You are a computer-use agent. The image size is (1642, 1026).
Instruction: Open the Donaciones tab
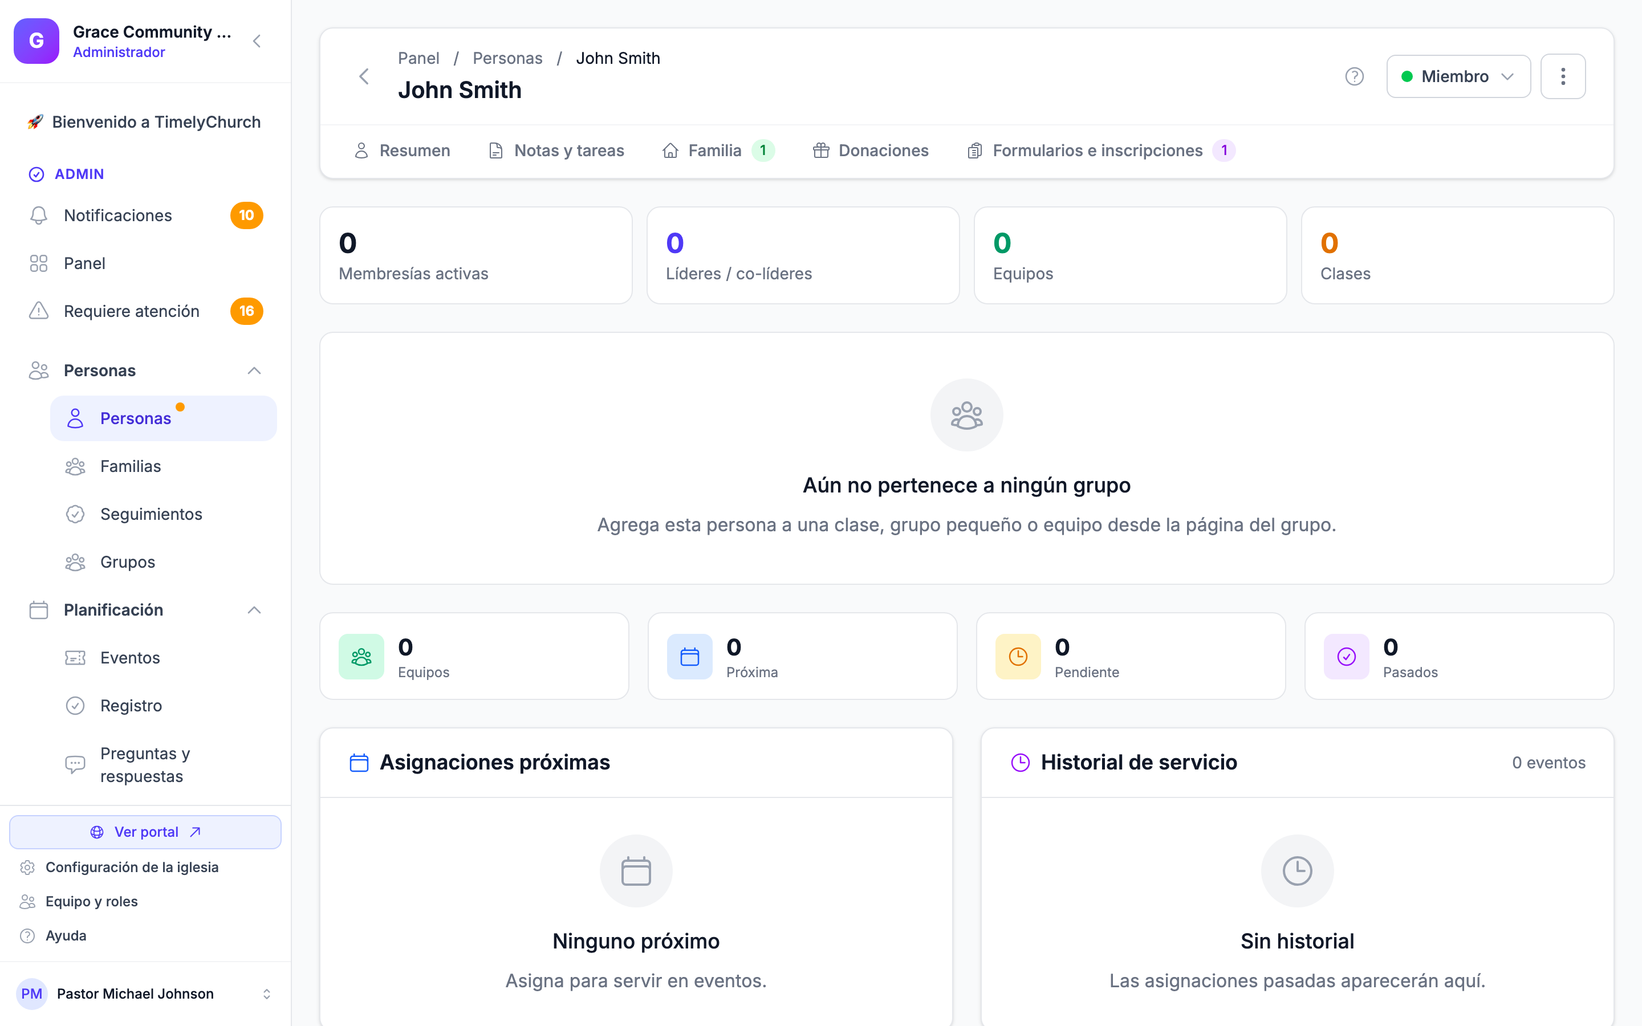click(871, 150)
